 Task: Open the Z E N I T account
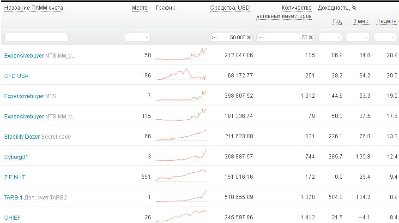[x=15, y=177]
